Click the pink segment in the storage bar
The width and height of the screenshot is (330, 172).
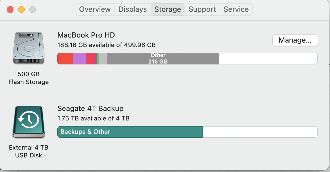(x=91, y=59)
